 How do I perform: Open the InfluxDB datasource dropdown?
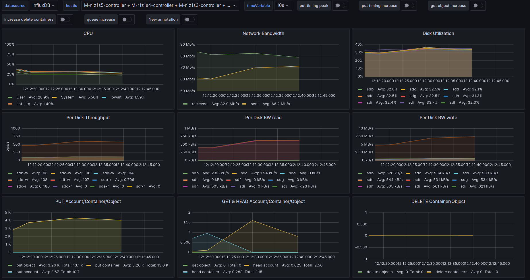pos(43,5)
